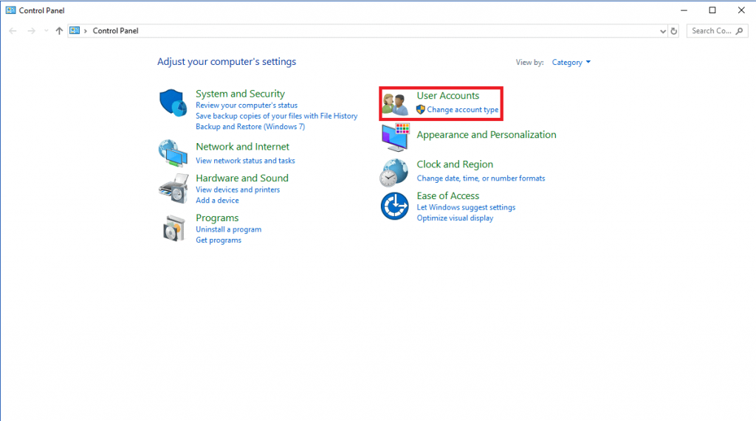Open the recent locations dropdown arrow
Image resolution: width=756 pixels, height=421 pixels.
47,31
